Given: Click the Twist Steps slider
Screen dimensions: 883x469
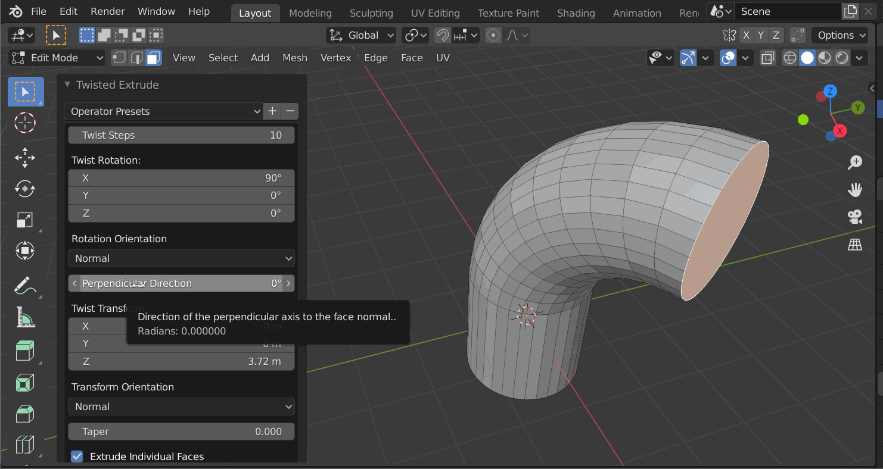Looking at the screenshot, I should (x=181, y=135).
